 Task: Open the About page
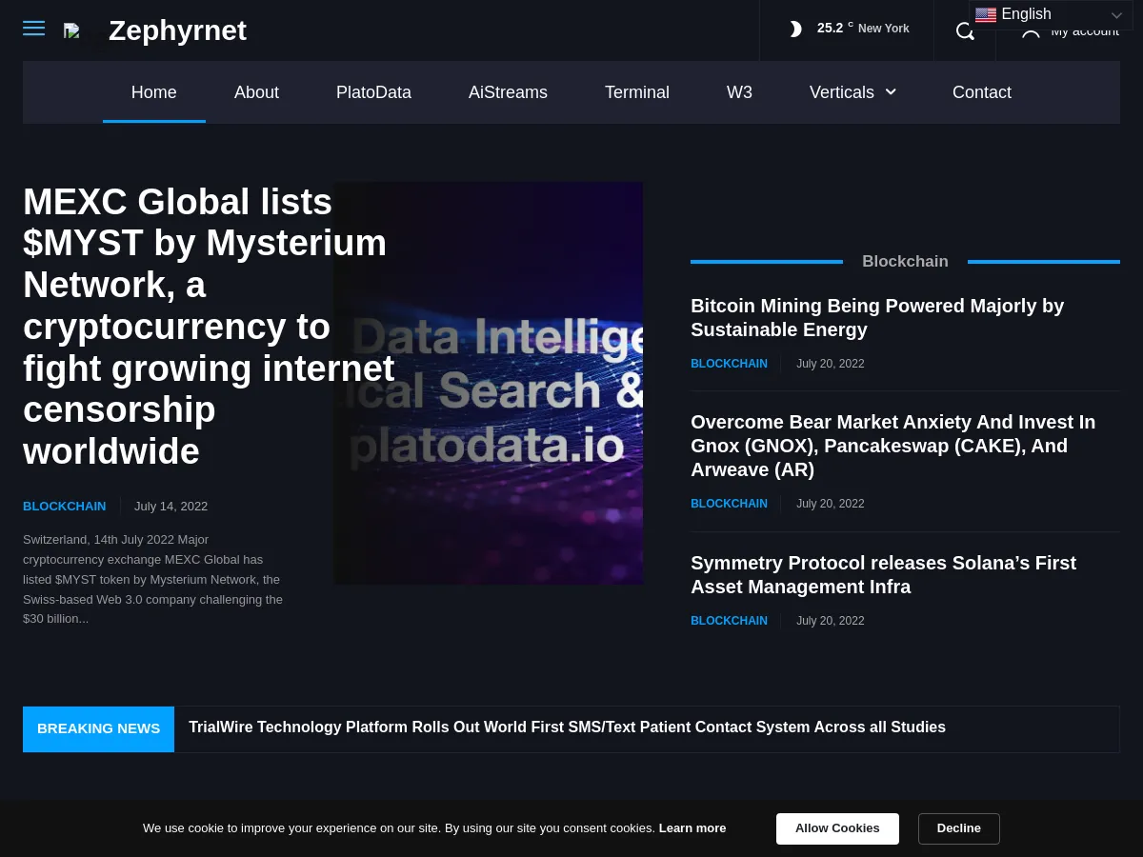coord(256,92)
